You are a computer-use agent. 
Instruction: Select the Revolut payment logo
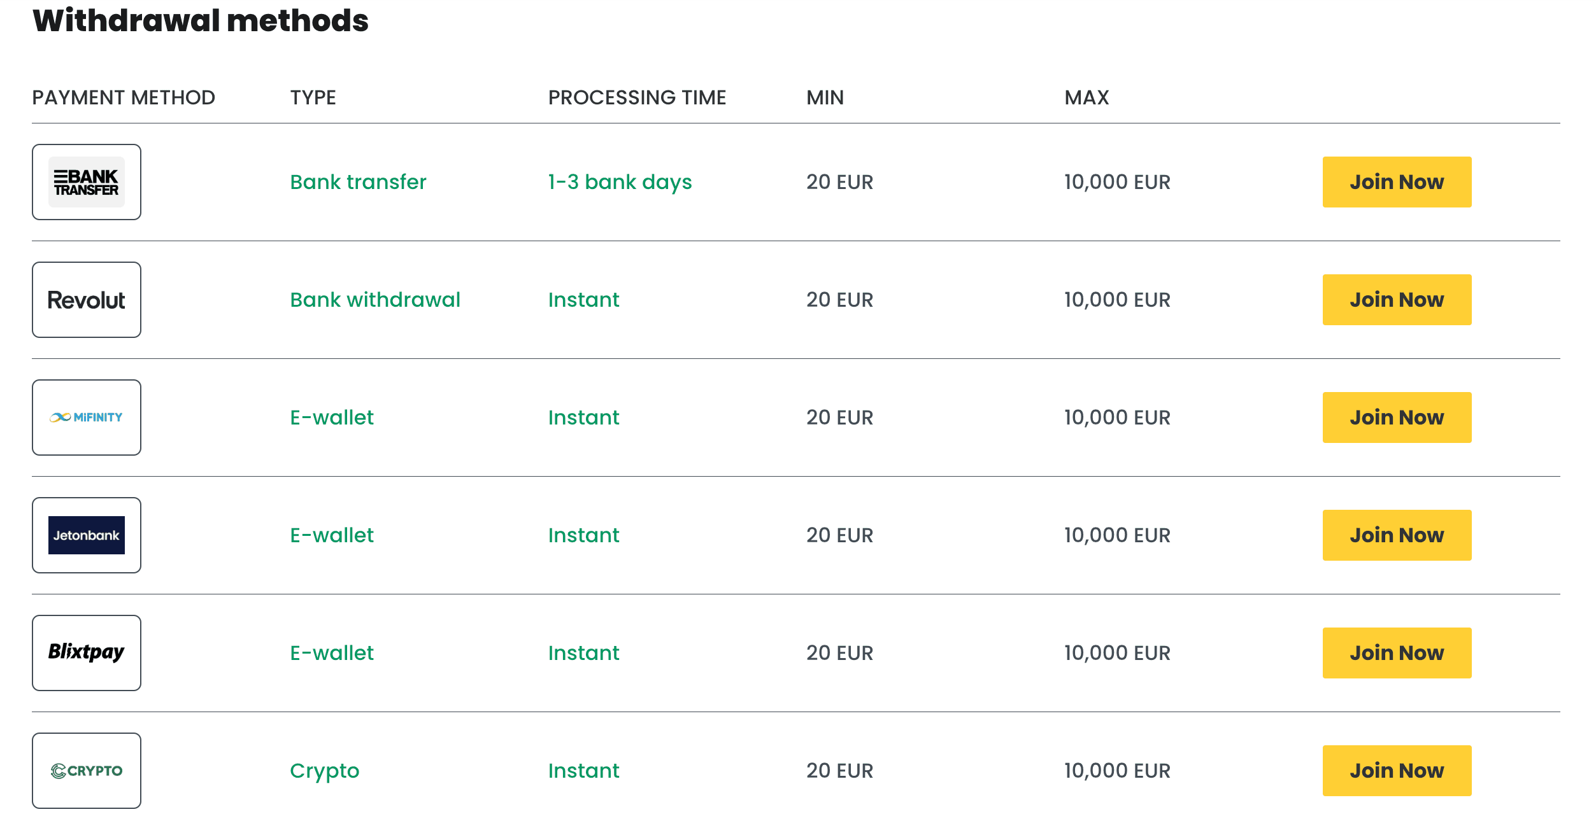(87, 300)
